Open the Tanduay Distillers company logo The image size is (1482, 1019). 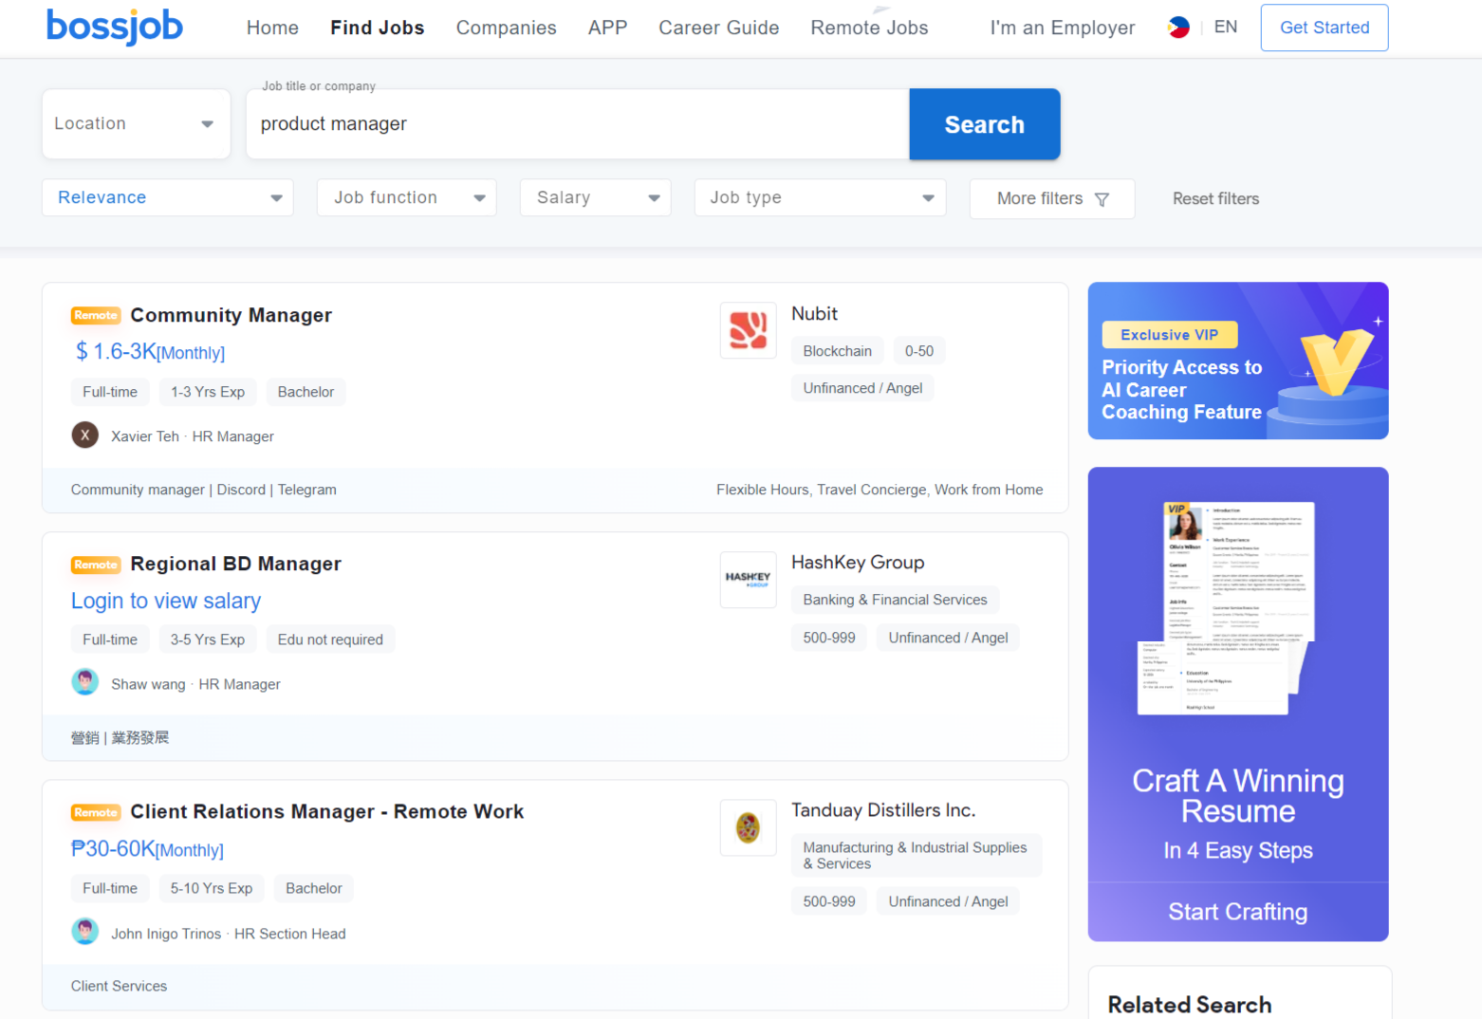(x=748, y=827)
